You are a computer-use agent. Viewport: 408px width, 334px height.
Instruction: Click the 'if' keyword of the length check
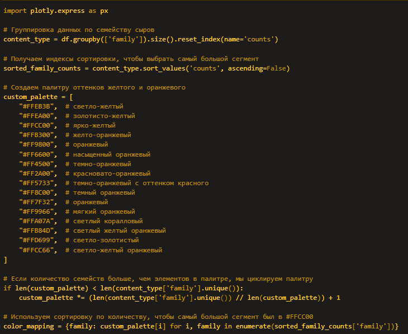[x=7, y=288]
